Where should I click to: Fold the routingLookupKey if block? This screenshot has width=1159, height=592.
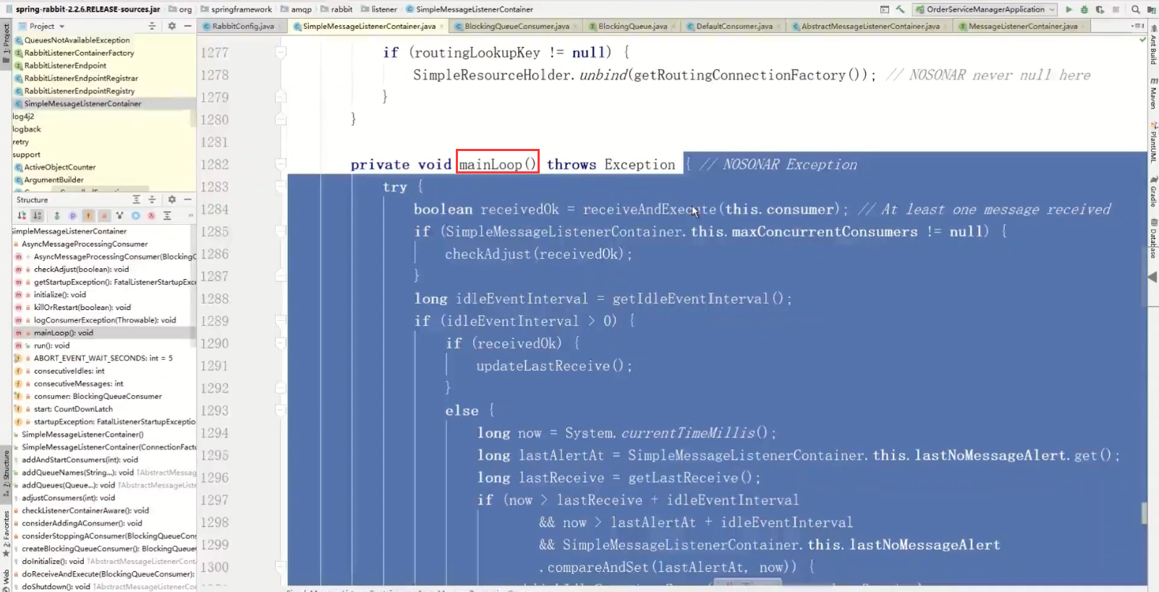281,52
